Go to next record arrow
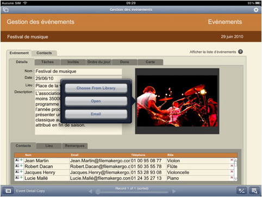The image size is (262, 197). (174, 191)
